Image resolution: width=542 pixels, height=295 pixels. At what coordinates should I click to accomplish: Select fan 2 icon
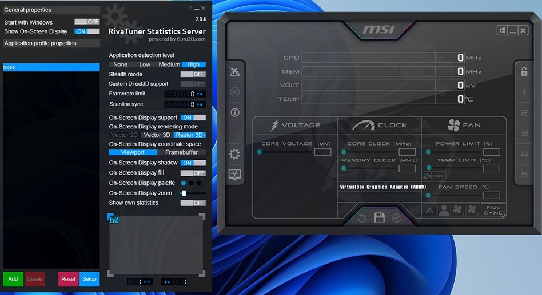click(x=472, y=210)
